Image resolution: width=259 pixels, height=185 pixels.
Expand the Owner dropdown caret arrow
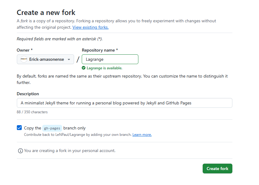(x=69, y=60)
